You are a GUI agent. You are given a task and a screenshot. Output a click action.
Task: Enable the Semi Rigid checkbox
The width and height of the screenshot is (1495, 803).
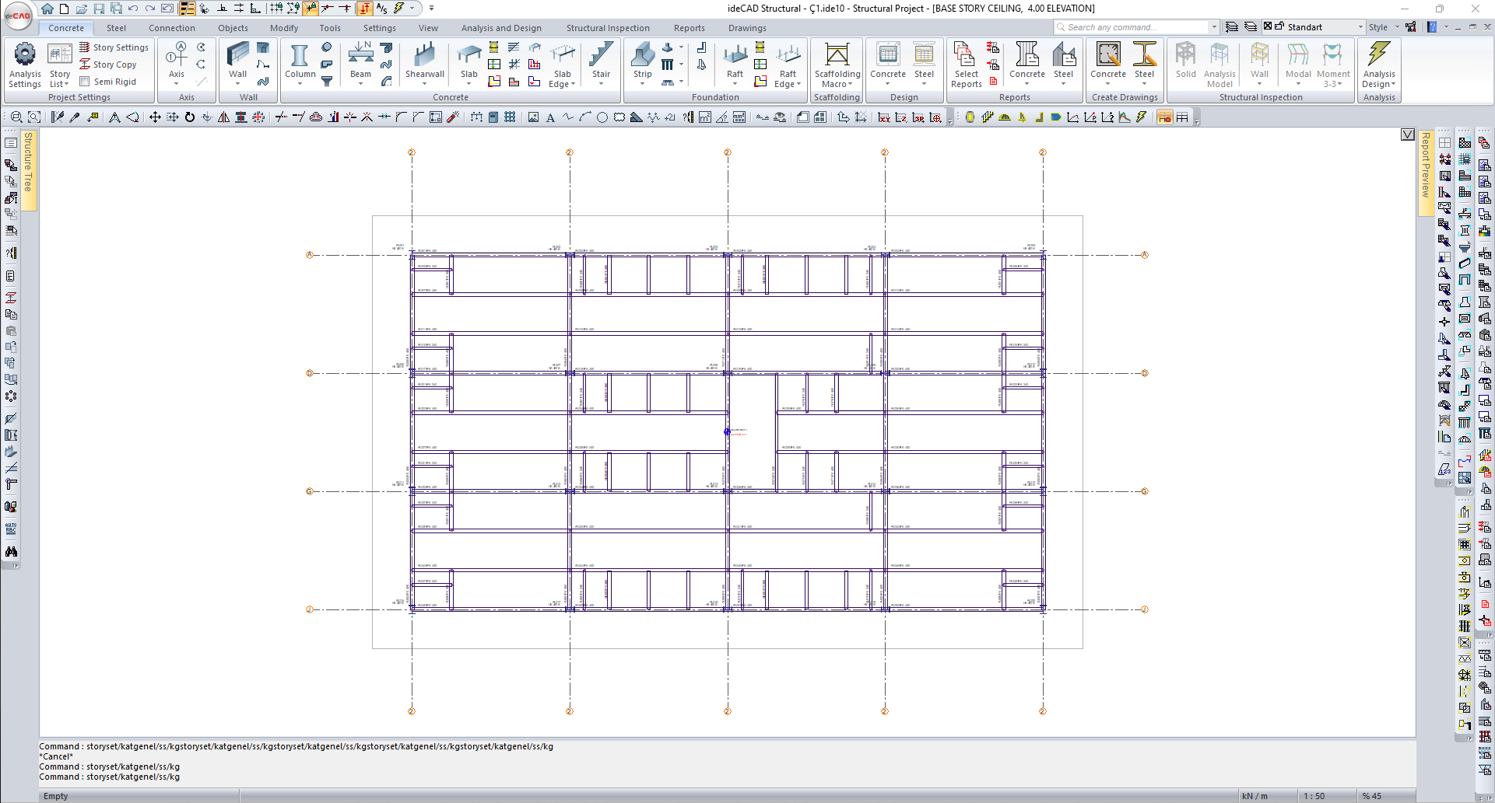85,82
